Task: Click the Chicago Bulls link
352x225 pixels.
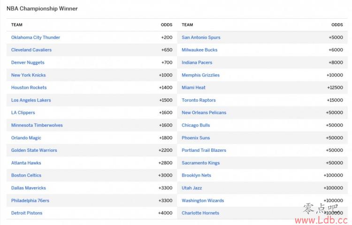Action: tap(196, 125)
